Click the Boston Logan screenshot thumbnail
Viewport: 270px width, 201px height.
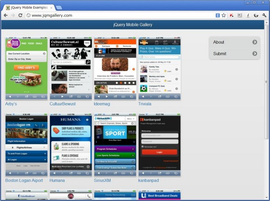[x=27, y=144]
